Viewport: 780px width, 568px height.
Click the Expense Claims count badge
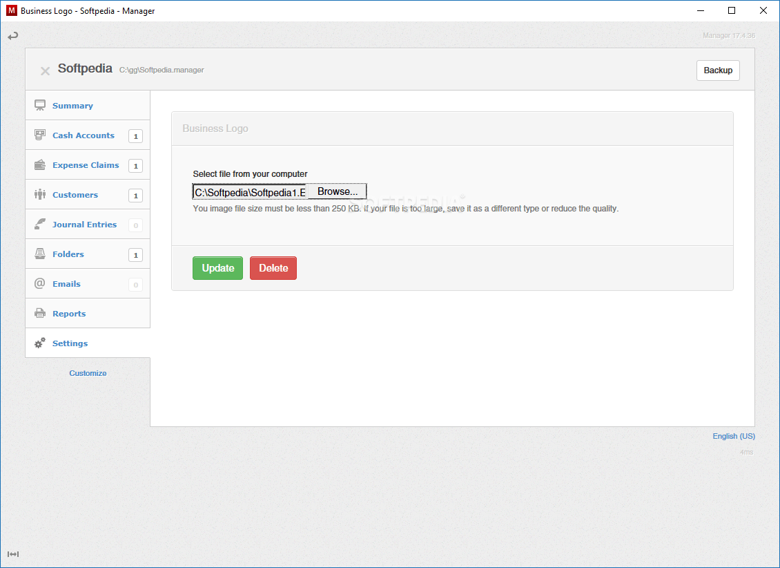click(x=135, y=166)
